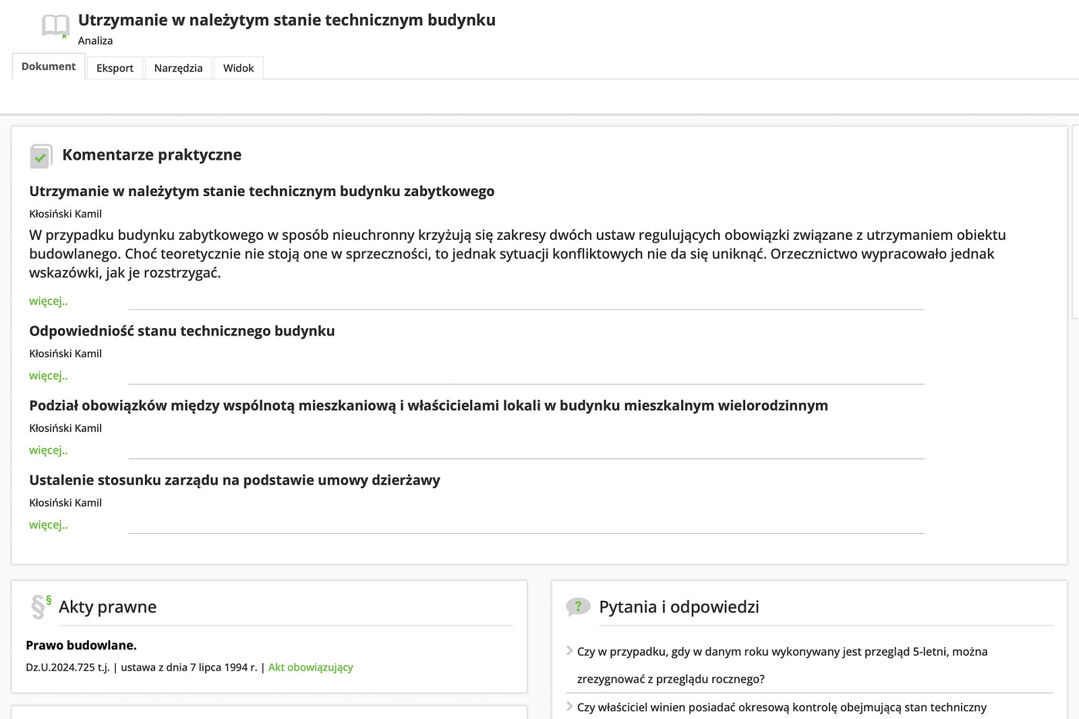The height and width of the screenshot is (719, 1079).
Task: Click the Akt obowiązujący status link
Action: coord(310,667)
